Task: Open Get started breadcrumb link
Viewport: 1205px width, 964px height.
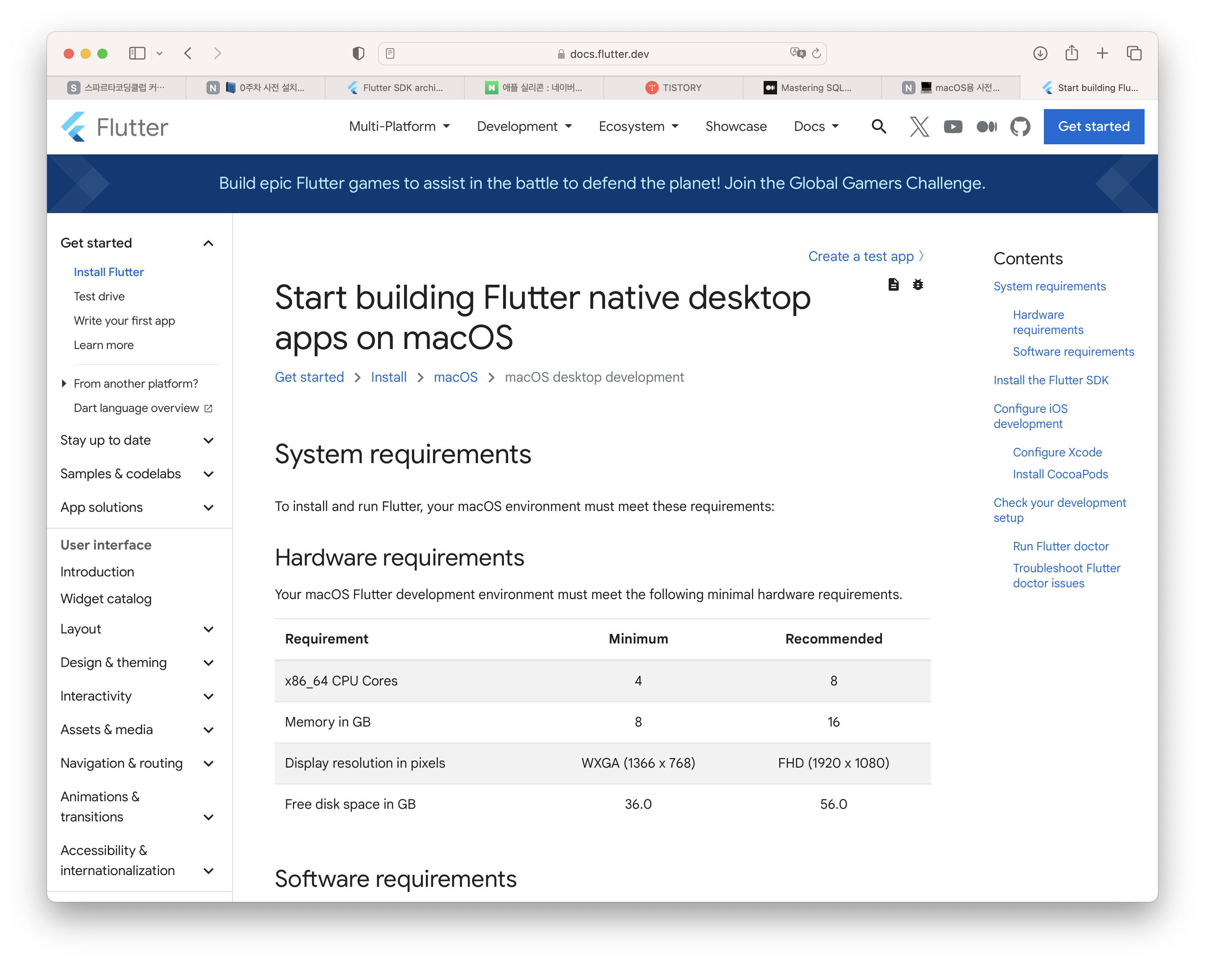Action: pyautogui.click(x=309, y=377)
